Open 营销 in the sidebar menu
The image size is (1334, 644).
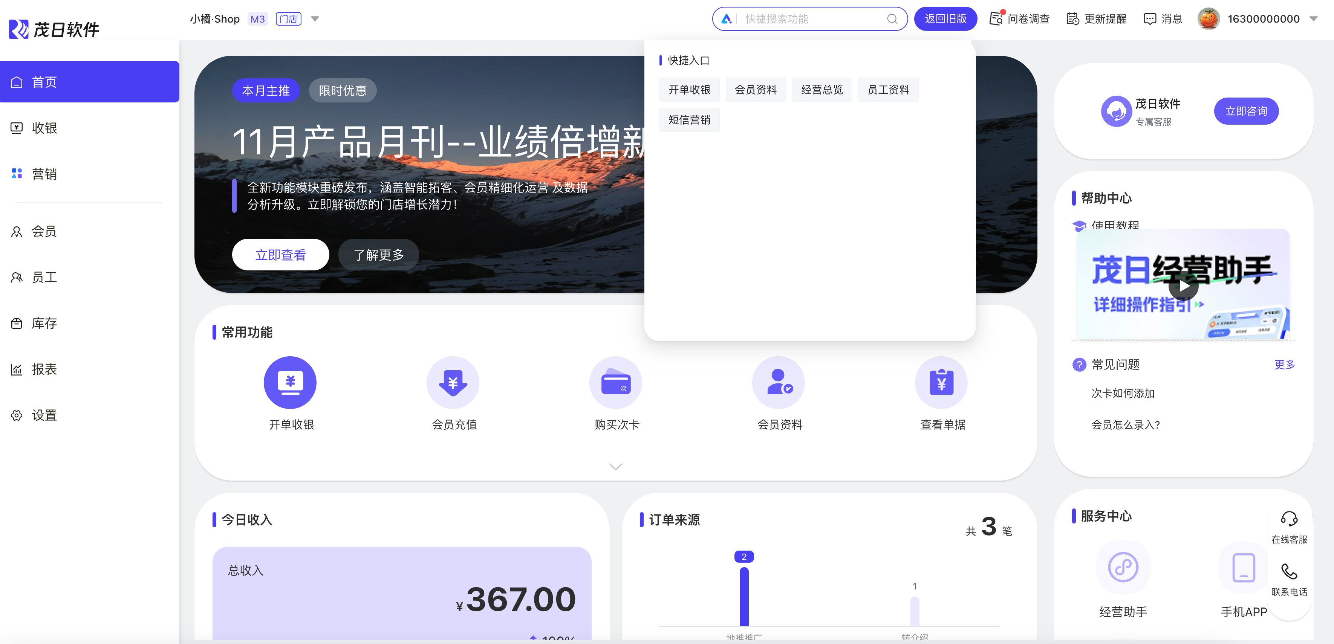point(44,174)
